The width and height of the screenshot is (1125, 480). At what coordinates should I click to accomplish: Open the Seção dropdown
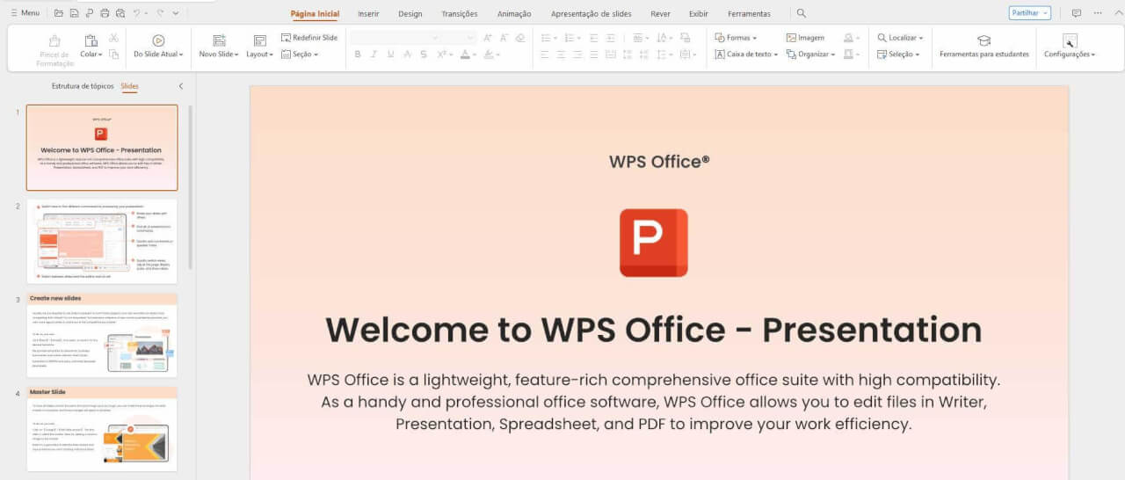tap(299, 55)
